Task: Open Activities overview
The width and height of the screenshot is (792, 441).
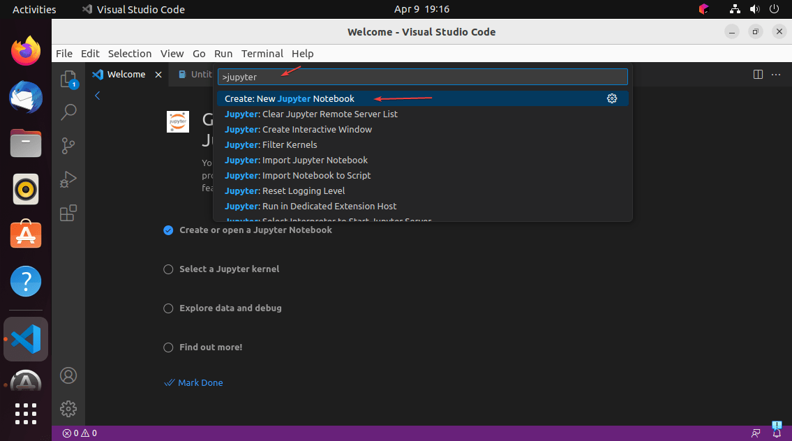Action: (34, 9)
